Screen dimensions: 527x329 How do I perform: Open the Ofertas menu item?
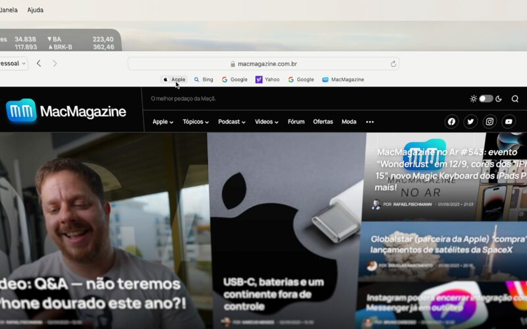pyautogui.click(x=323, y=122)
